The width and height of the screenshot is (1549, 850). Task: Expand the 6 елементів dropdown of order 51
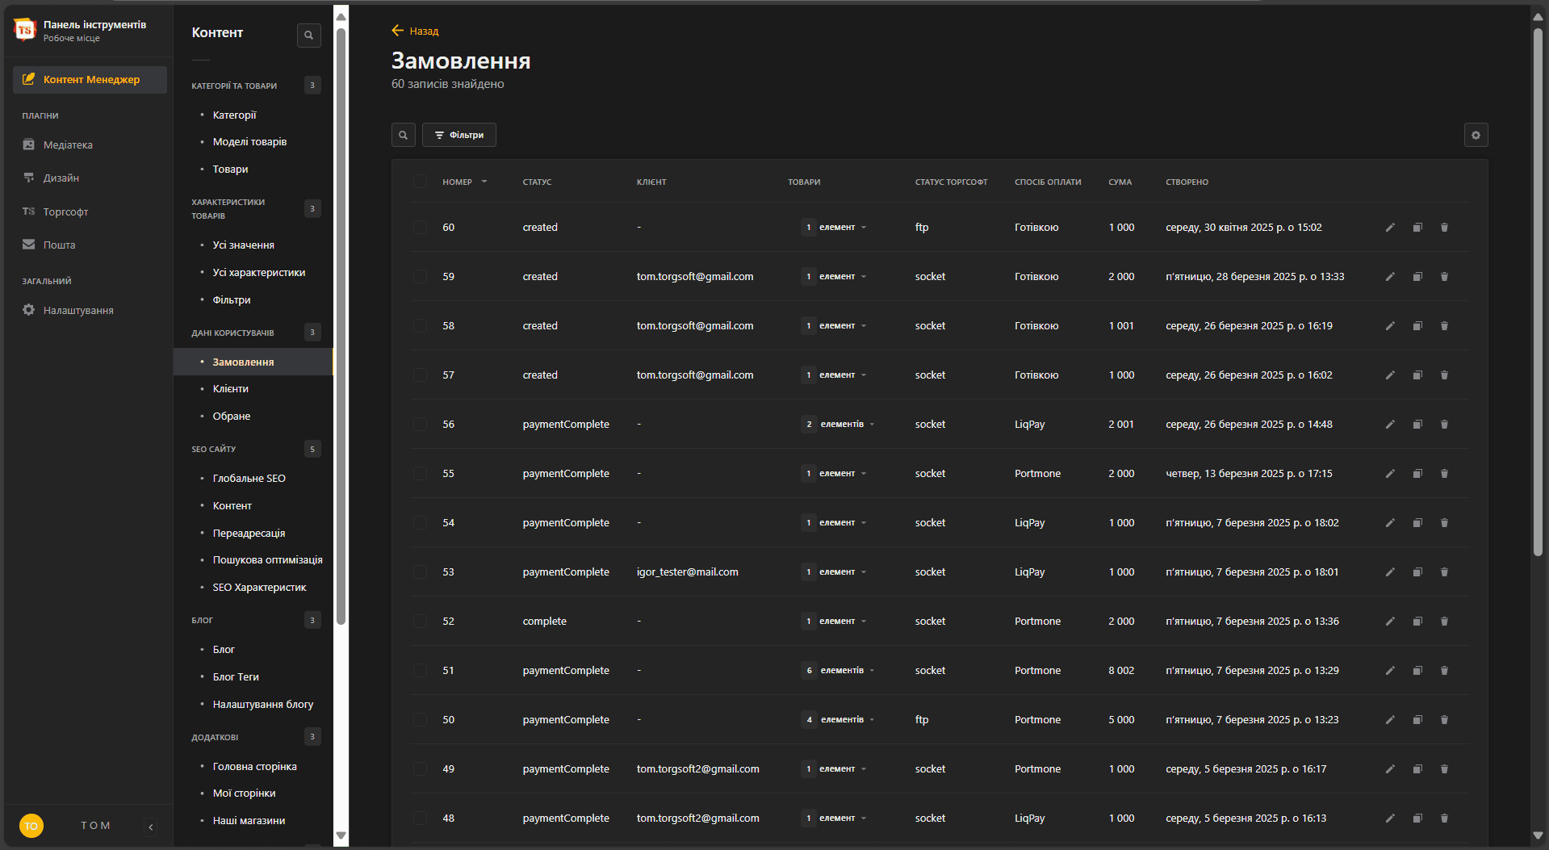pos(839,671)
